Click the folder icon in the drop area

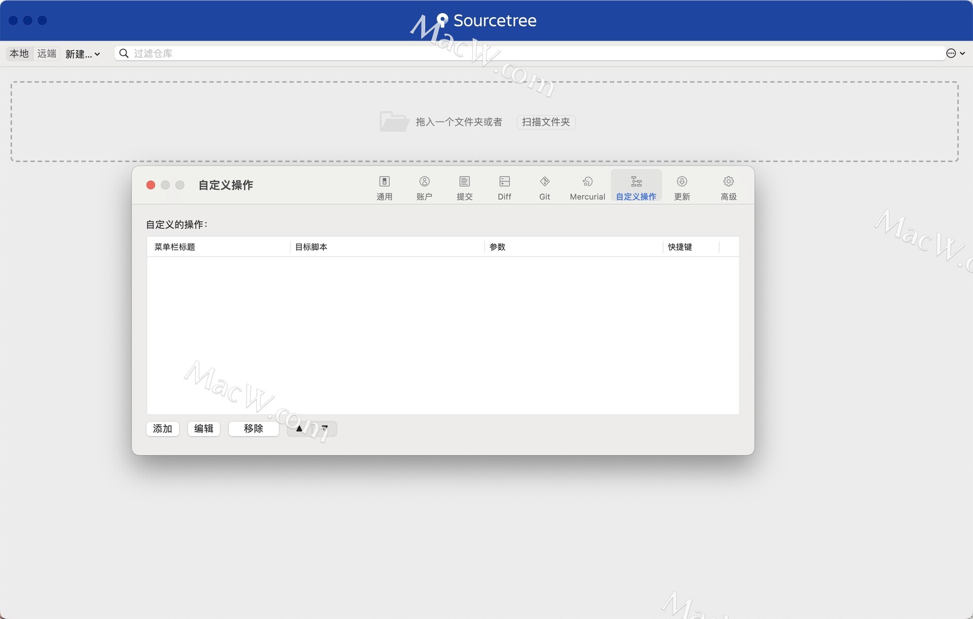click(394, 122)
